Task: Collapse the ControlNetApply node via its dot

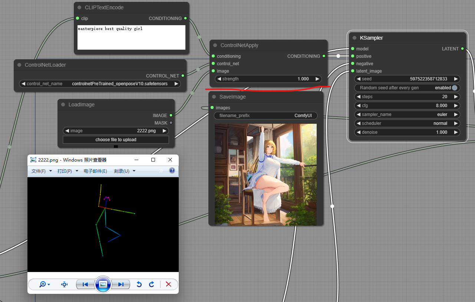Action: click(215, 45)
